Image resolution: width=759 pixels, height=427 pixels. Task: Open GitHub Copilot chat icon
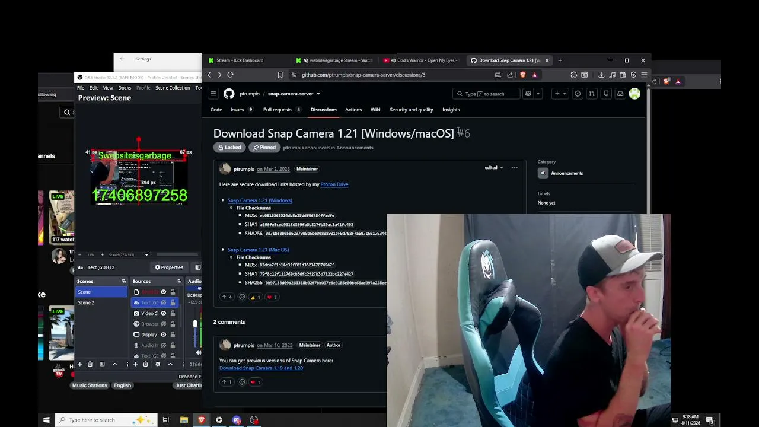click(x=528, y=94)
